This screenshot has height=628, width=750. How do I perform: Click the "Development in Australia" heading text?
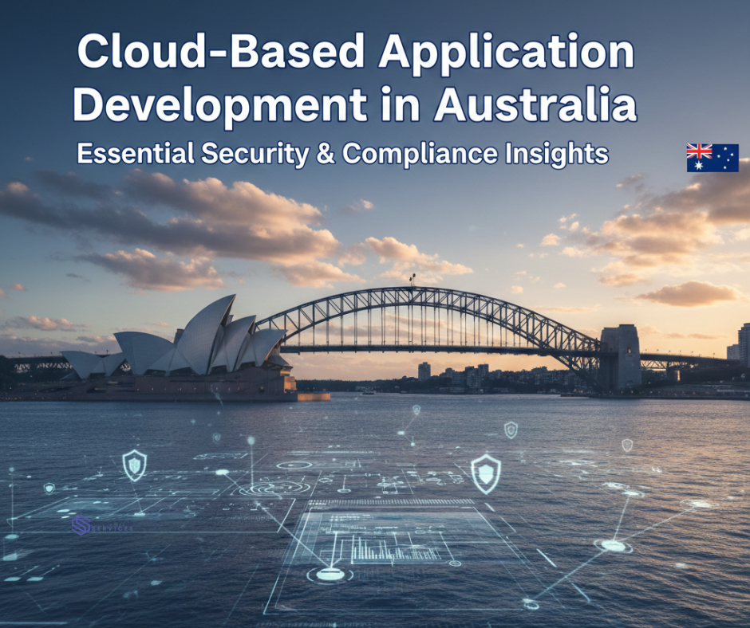click(355, 105)
